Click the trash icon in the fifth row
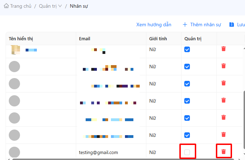This screenshot has width=245, height=160. tap(224, 117)
